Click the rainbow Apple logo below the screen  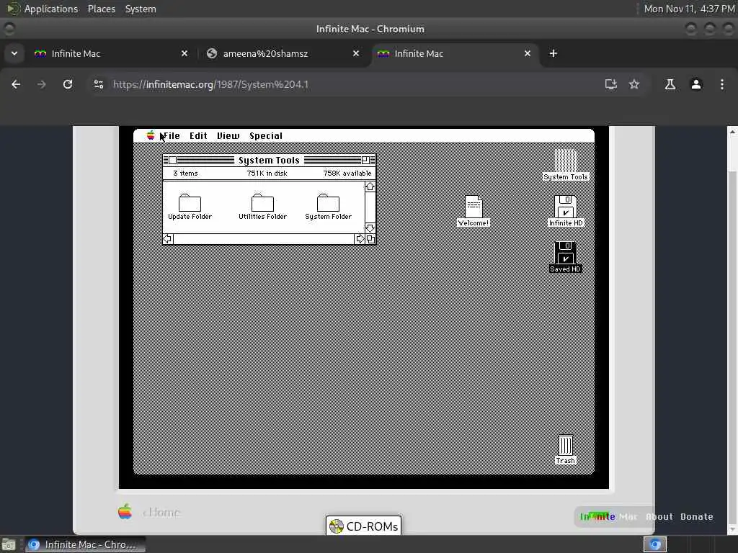click(x=125, y=511)
